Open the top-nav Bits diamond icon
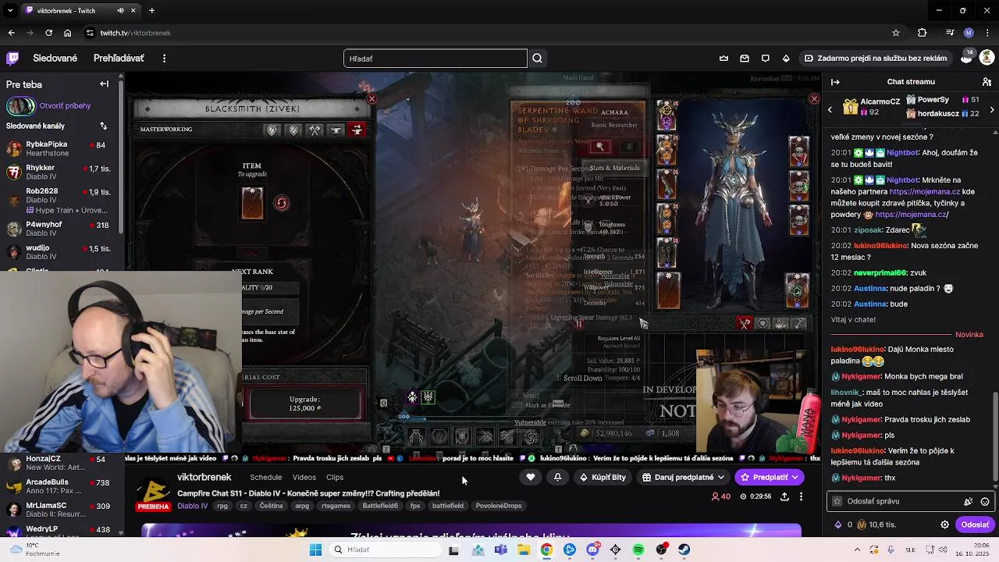Image resolution: width=999 pixels, height=562 pixels. [x=786, y=58]
